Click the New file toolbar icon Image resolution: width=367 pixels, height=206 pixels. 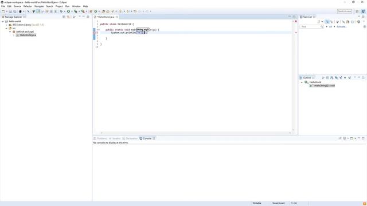[3, 11]
